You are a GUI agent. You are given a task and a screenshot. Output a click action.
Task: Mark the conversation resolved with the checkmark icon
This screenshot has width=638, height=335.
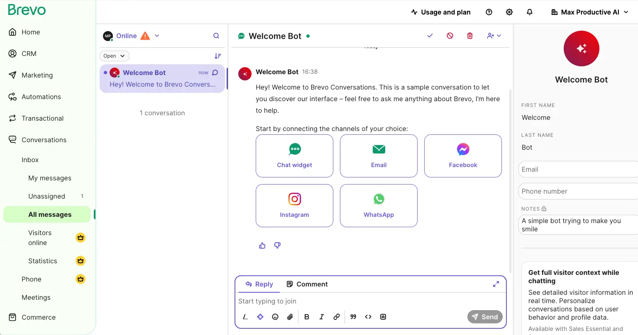coord(430,36)
